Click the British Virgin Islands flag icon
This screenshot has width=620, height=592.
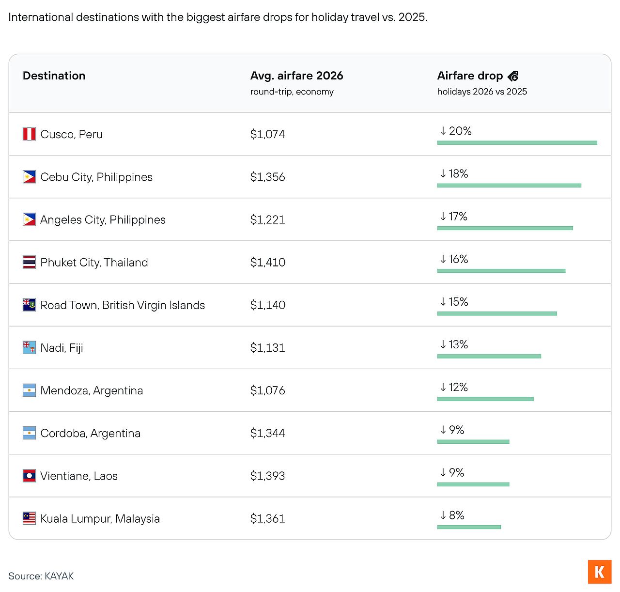(29, 305)
